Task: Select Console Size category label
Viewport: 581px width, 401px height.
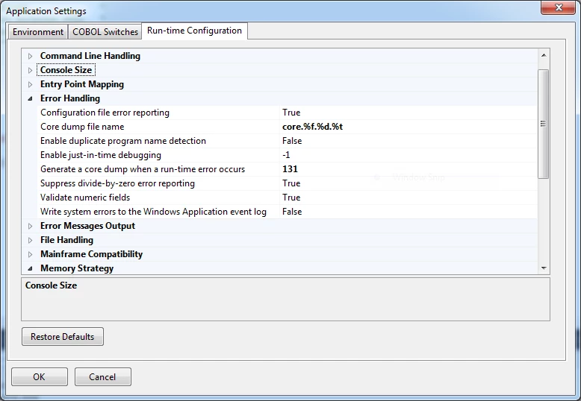Action: coord(66,70)
